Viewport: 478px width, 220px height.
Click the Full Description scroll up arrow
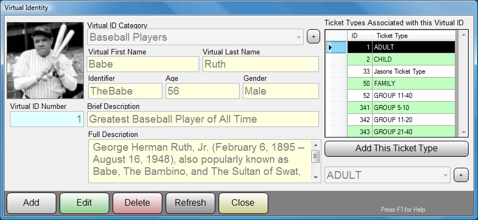click(316, 145)
